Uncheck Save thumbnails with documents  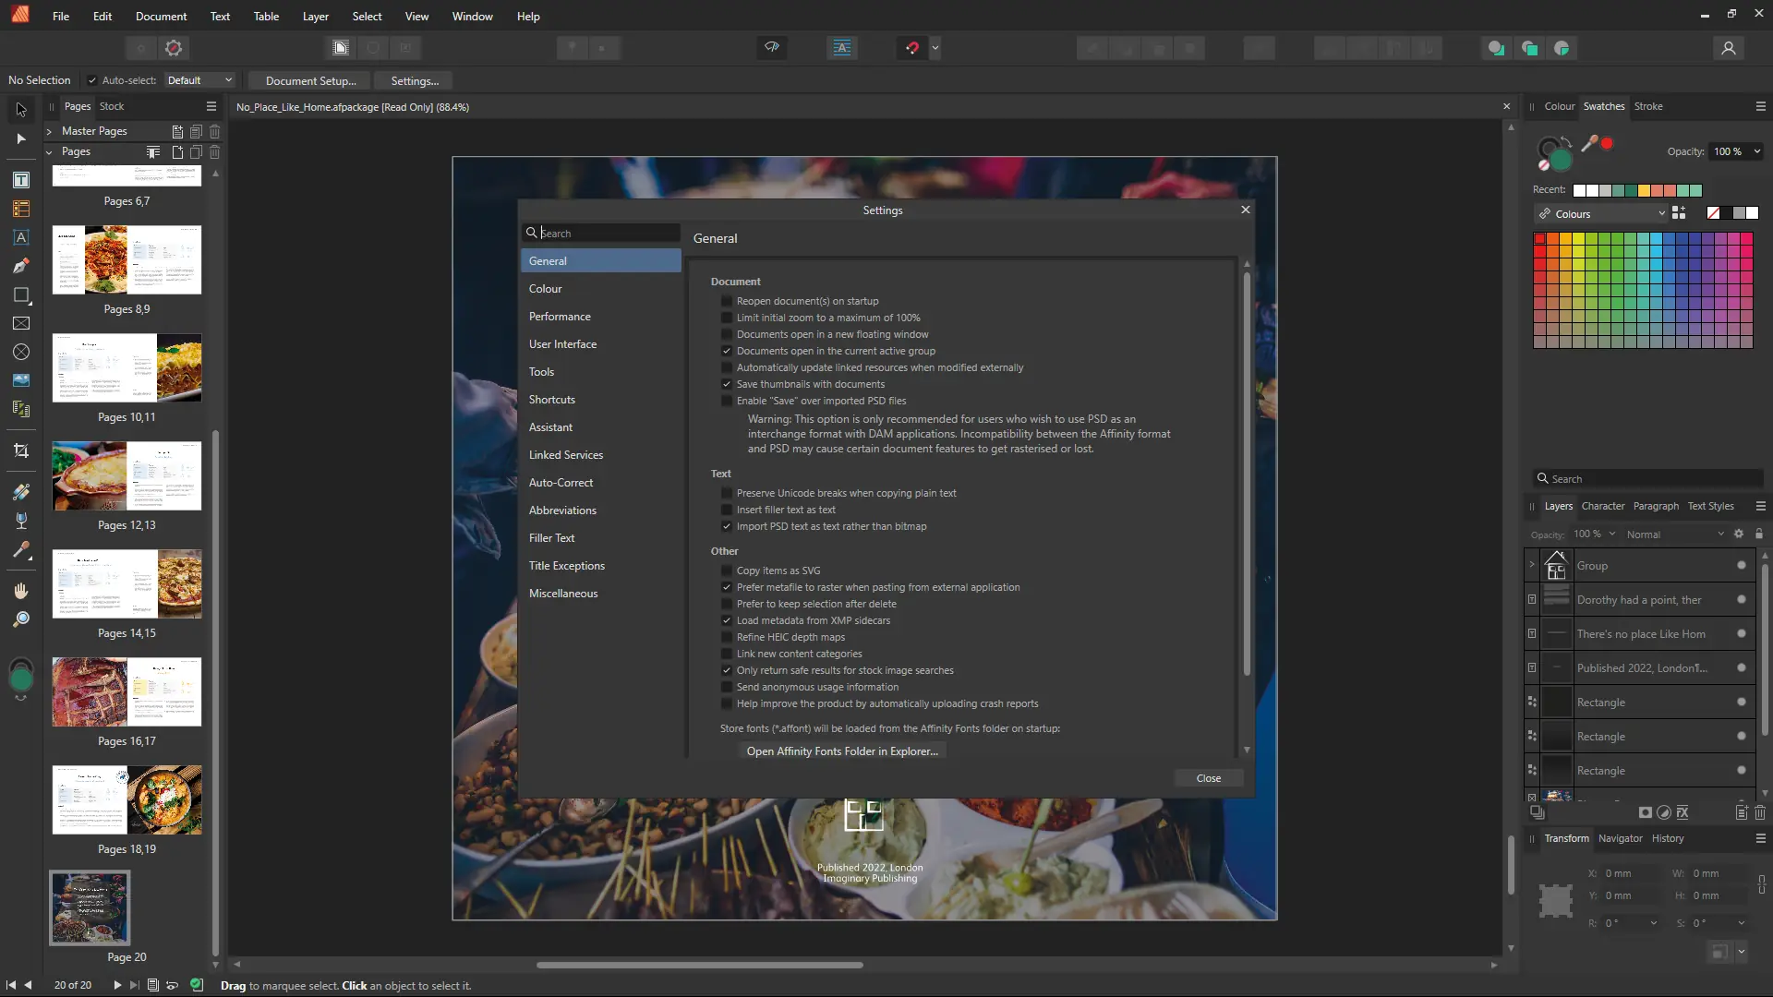727,384
